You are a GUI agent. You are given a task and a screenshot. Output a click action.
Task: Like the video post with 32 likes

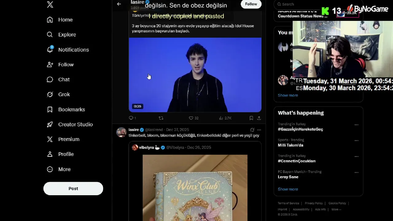click(x=191, y=118)
